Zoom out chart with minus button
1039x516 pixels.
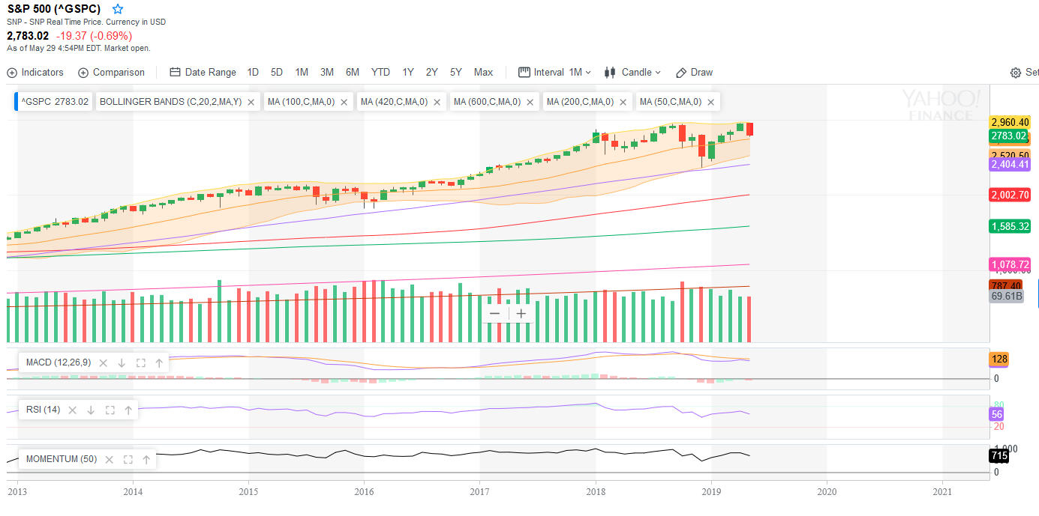pos(494,314)
